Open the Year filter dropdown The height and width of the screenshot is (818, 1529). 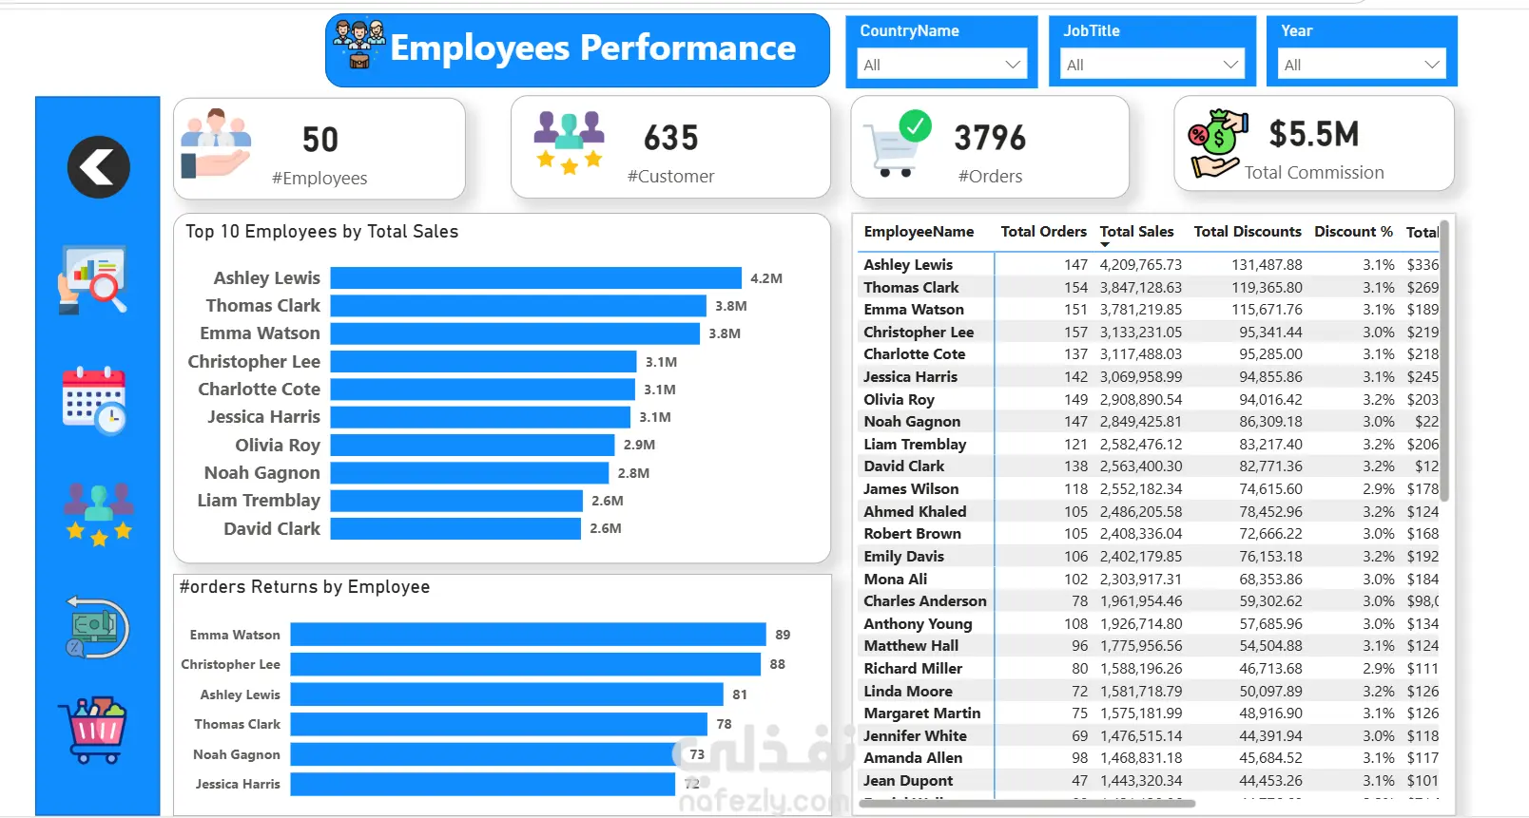[x=1362, y=65]
